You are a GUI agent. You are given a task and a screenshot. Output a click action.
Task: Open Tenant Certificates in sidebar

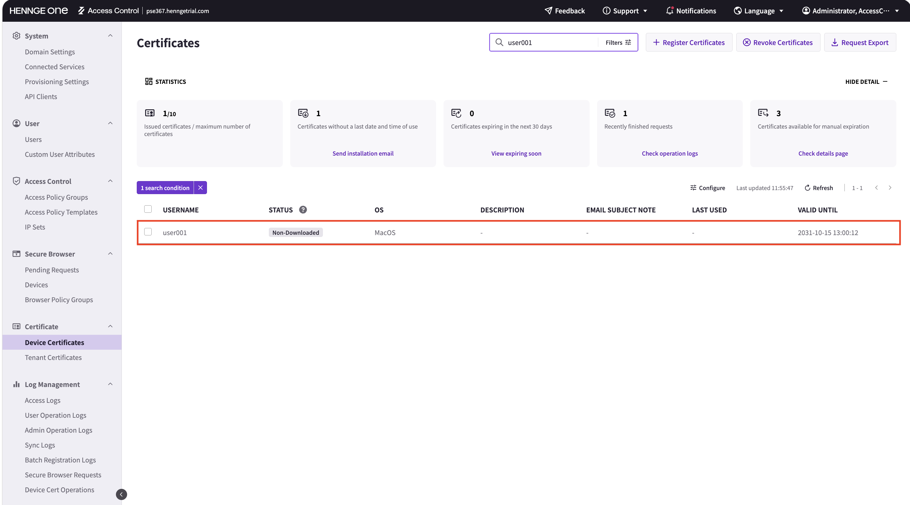point(53,357)
